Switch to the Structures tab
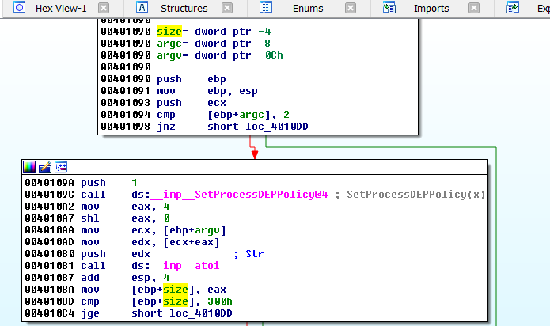The height and width of the screenshot is (326, 550). (x=184, y=9)
